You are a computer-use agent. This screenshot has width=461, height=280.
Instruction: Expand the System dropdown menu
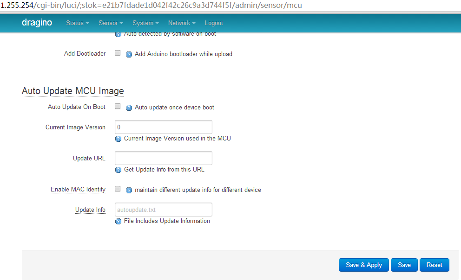(145, 23)
